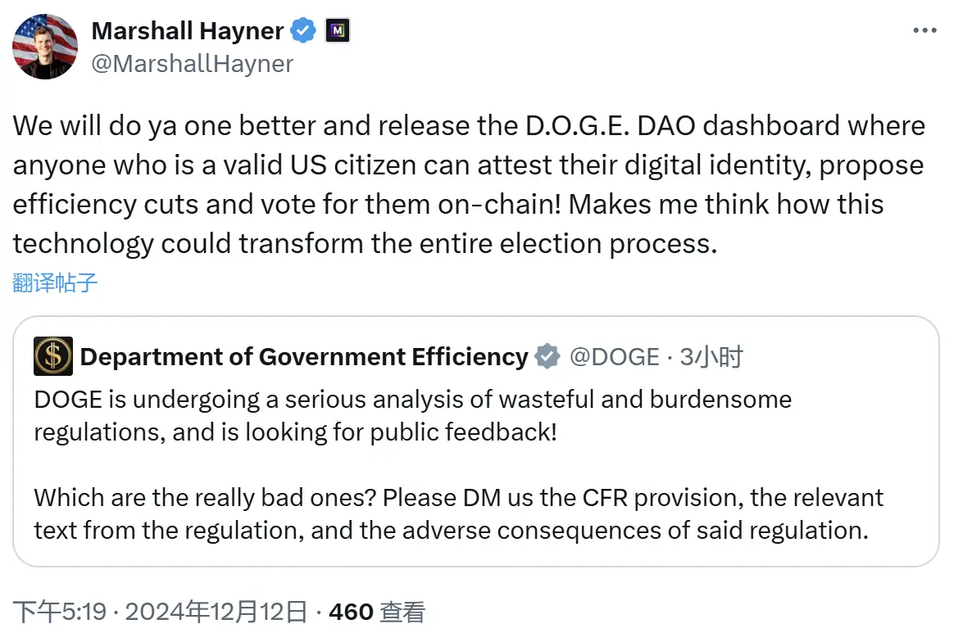Open the three-dot more options menu
Viewport: 963px width, 642px height.
point(925,29)
